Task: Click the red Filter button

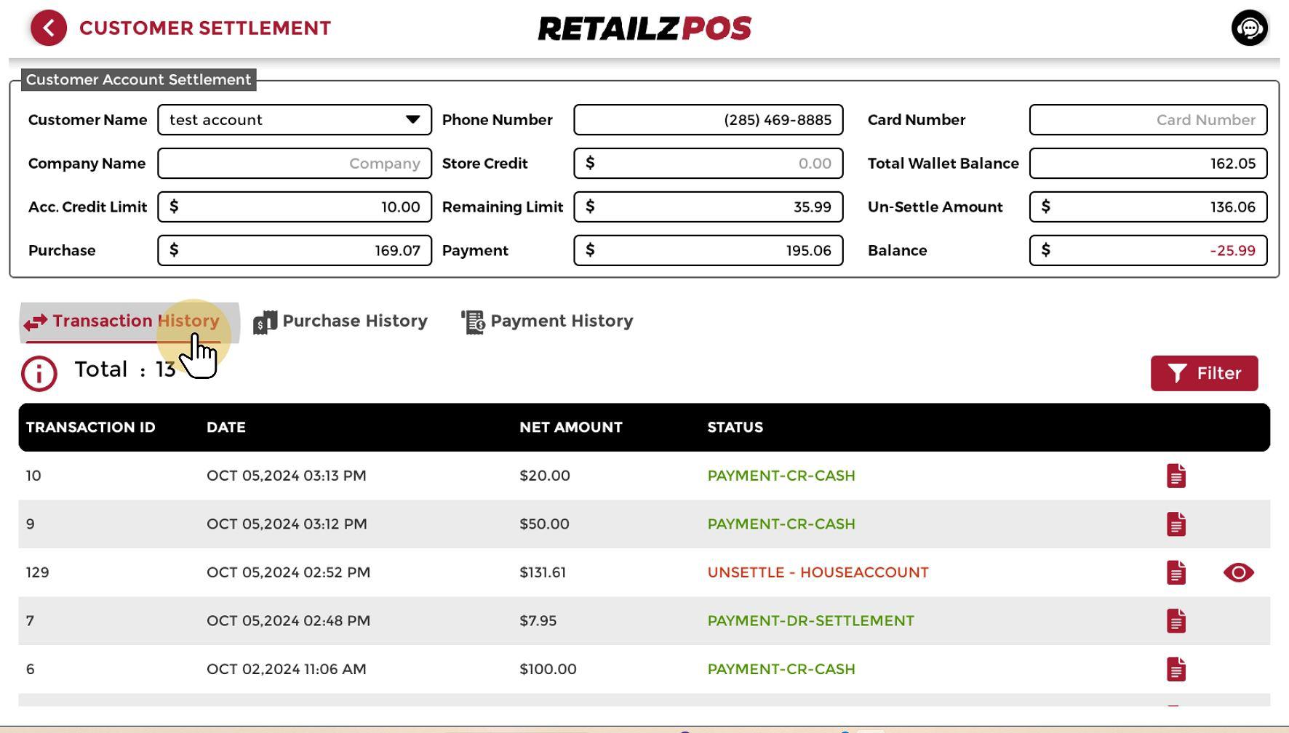Action: coord(1204,373)
